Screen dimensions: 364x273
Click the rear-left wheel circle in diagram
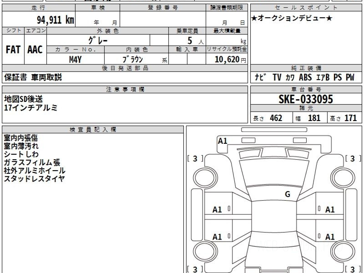[x=202, y=251]
